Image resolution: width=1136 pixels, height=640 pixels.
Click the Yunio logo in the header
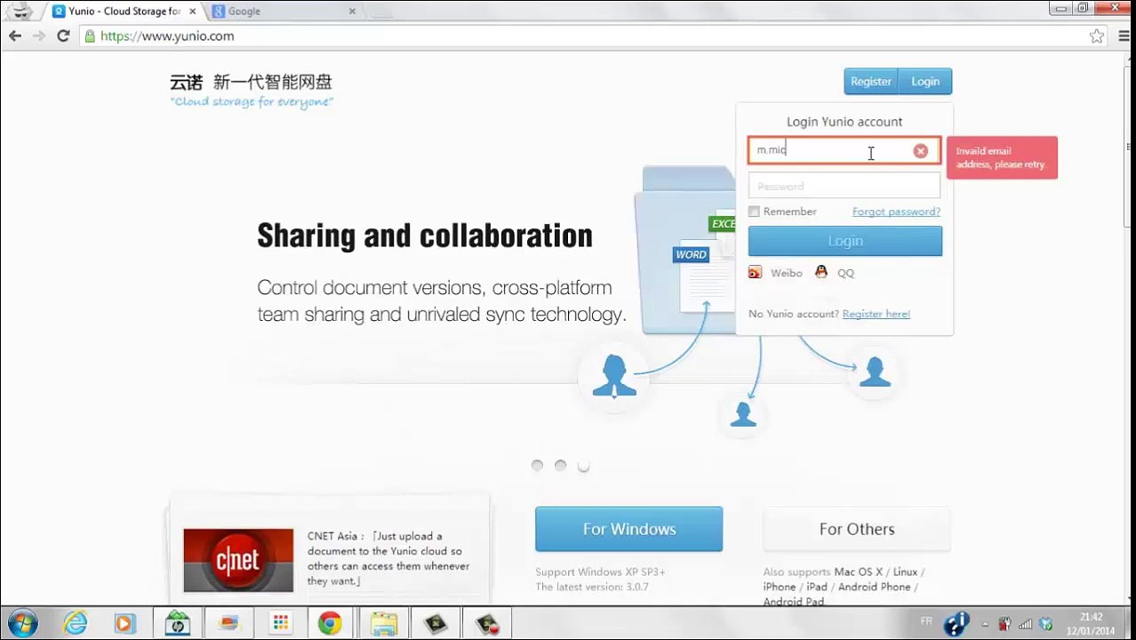coord(252,90)
